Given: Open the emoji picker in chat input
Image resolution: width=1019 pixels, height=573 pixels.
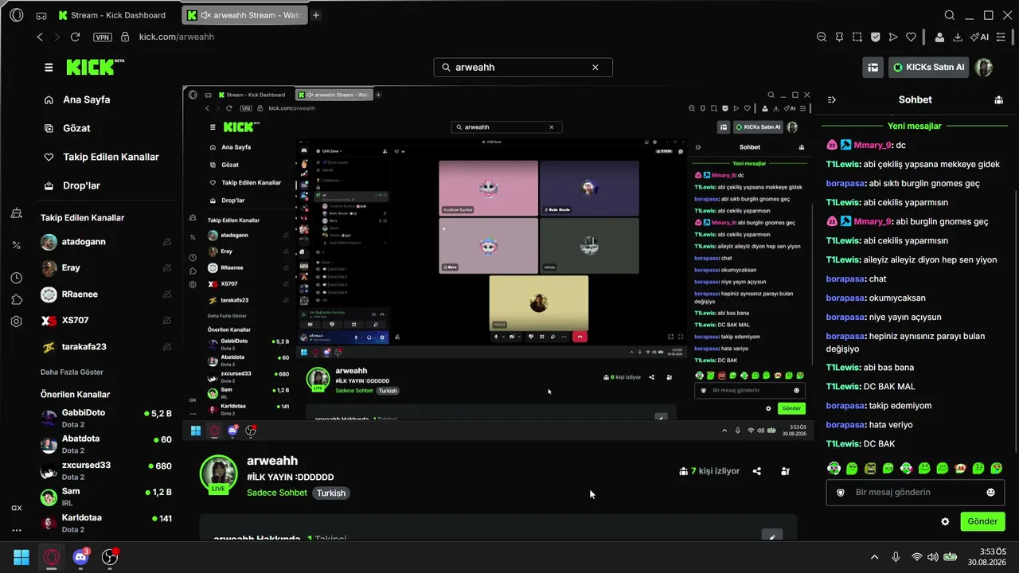Looking at the screenshot, I should [990, 493].
